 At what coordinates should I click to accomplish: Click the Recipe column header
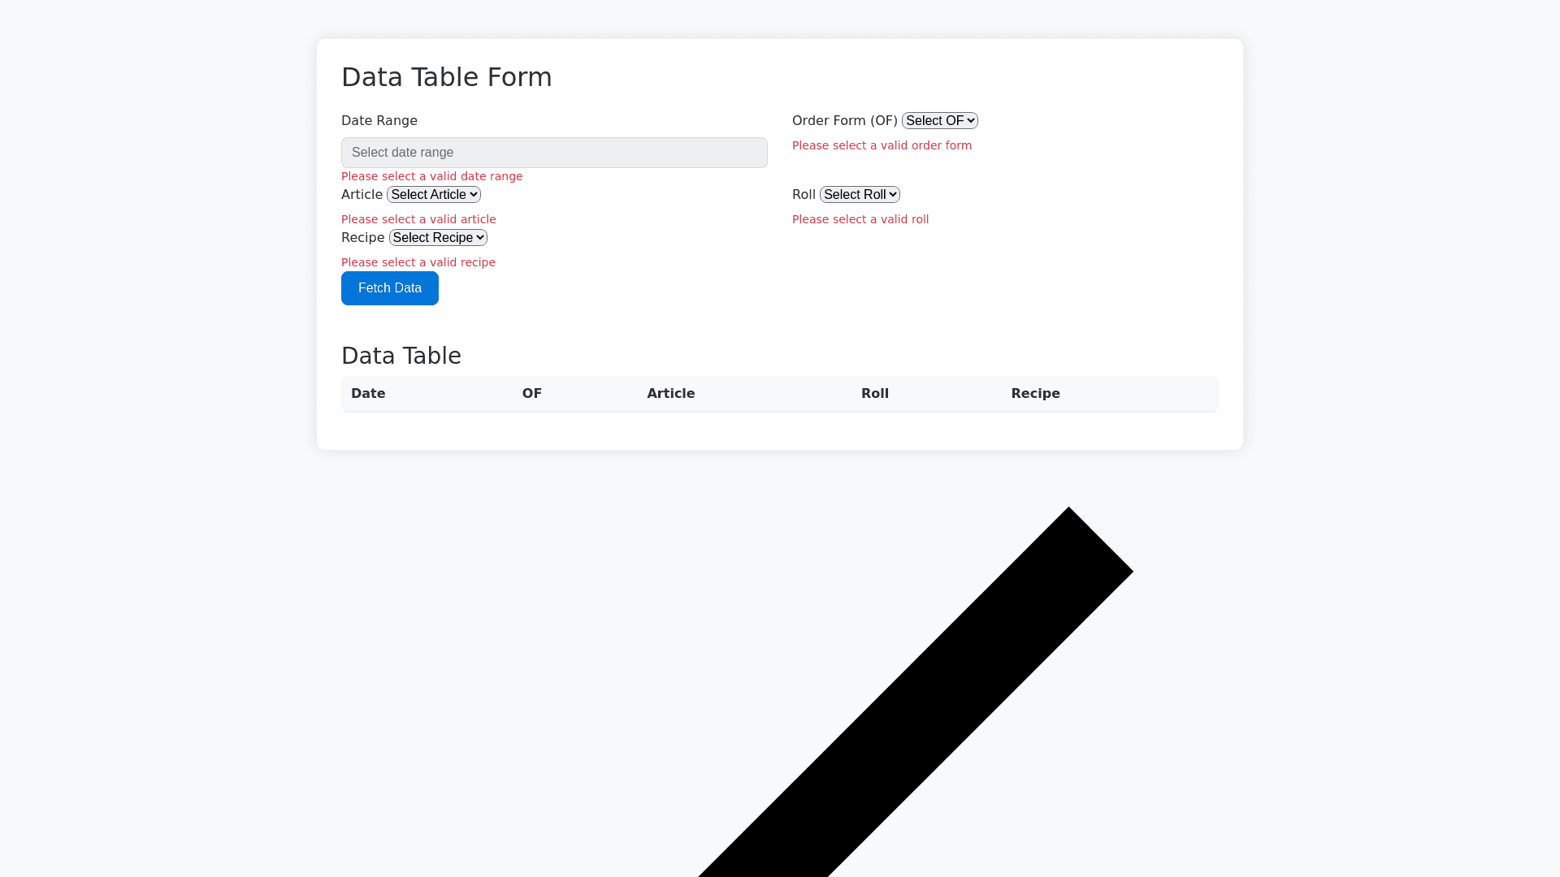coord(1035,394)
